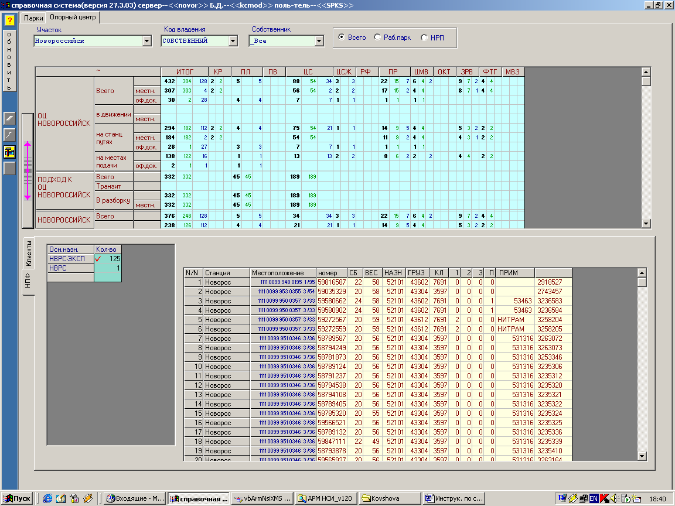Click the network computers tray icon
This screenshot has width=675, height=506.
[584, 499]
